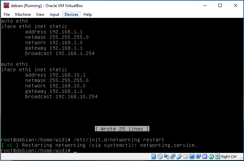The height and width of the screenshot is (161, 244).
Task: Click the green 'ok' status text
Action: click(10, 145)
